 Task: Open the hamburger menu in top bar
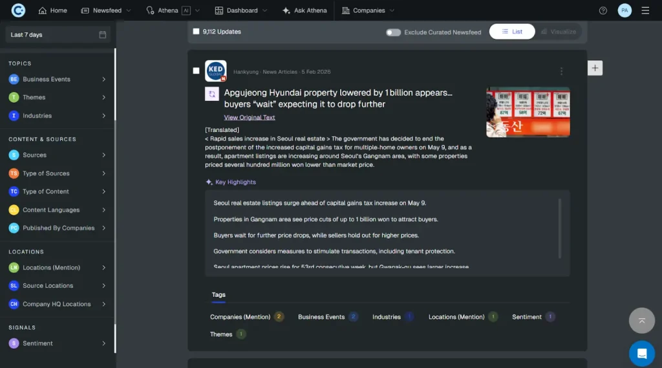[x=645, y=10]
